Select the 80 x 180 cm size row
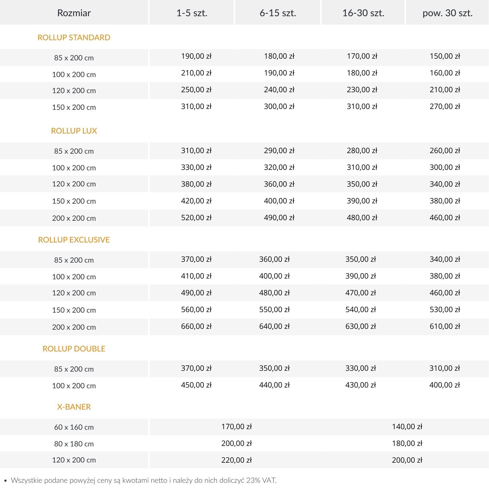 (x=74, y=444)
